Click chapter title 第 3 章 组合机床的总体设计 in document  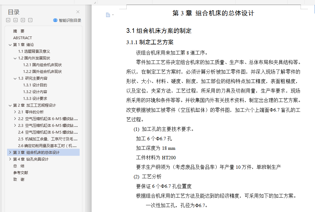[x=213, y=13]
